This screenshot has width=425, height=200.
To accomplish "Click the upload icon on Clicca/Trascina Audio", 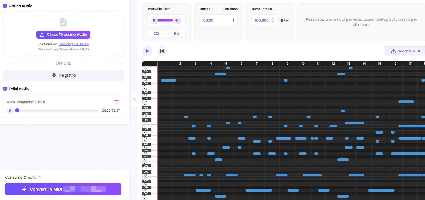I will (42, 34).
